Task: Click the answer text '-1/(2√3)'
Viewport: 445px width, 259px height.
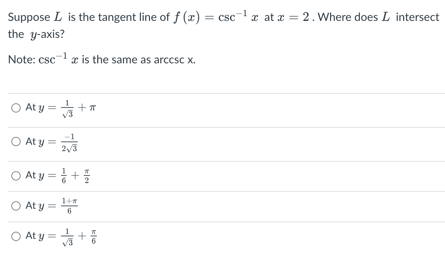Action: 70,142
